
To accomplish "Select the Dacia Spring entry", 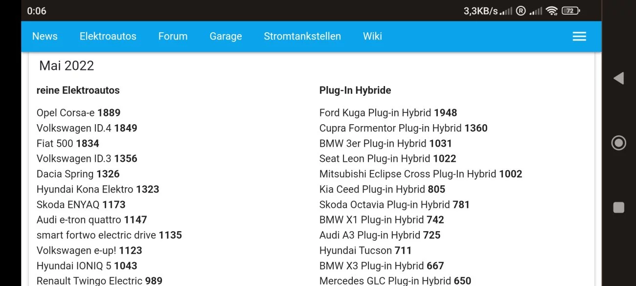I will pos(78,174).
